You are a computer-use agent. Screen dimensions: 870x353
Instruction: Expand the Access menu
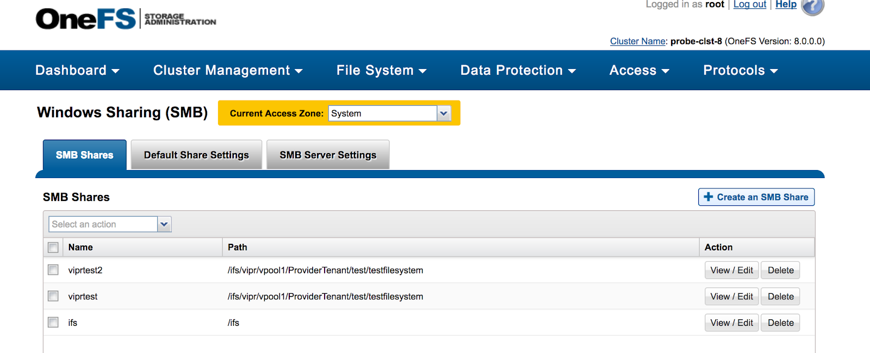[639, 70]
